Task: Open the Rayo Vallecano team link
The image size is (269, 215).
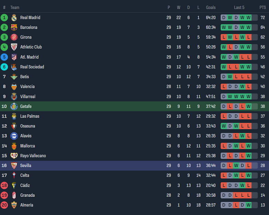Action: [x=33, y=156]
